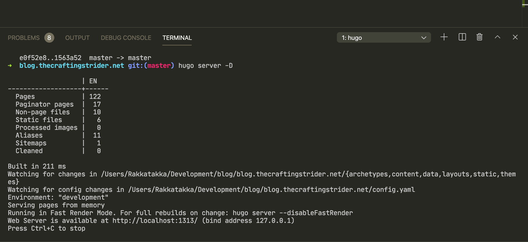528x242 pixels.
Task: Click the config.yaml file path in terminal
Action: (x=271, y=190)
